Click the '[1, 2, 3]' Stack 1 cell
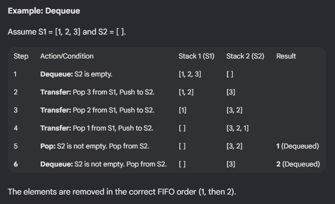Screen dimensions: 335x204 [190, 74]
